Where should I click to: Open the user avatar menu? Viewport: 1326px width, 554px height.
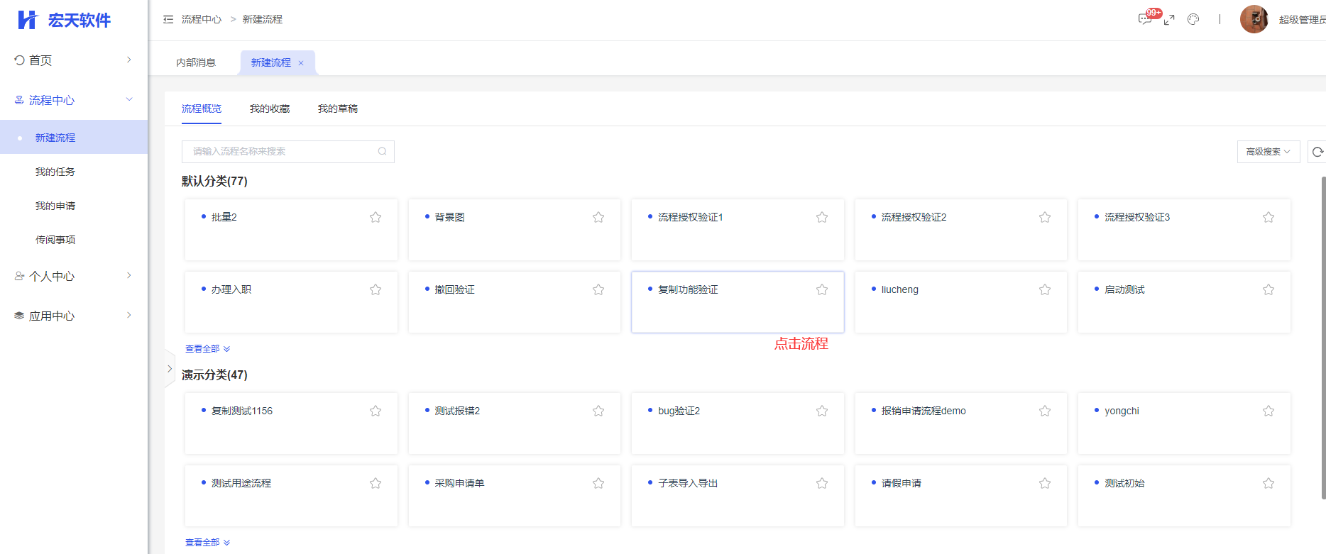tap(1254, 20)
